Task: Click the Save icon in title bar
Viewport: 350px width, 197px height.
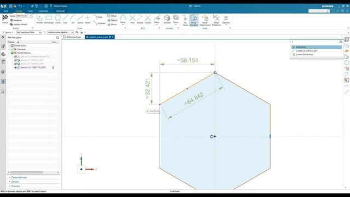Action: coord(10,6)
